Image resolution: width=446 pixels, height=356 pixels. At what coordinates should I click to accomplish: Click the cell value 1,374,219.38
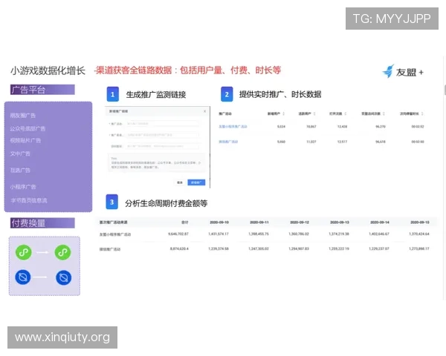click(x=339, y=234)
